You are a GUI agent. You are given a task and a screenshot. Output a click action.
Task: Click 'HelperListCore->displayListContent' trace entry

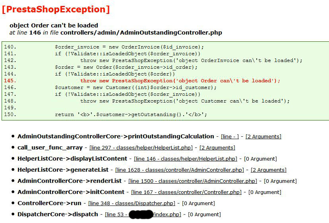pos(72,159)
